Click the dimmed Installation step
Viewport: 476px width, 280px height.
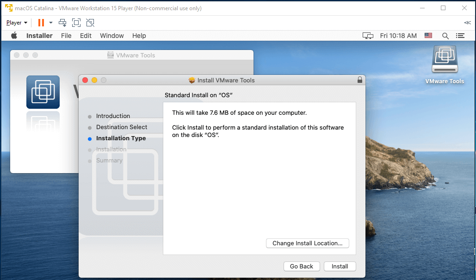coord(111,149)
